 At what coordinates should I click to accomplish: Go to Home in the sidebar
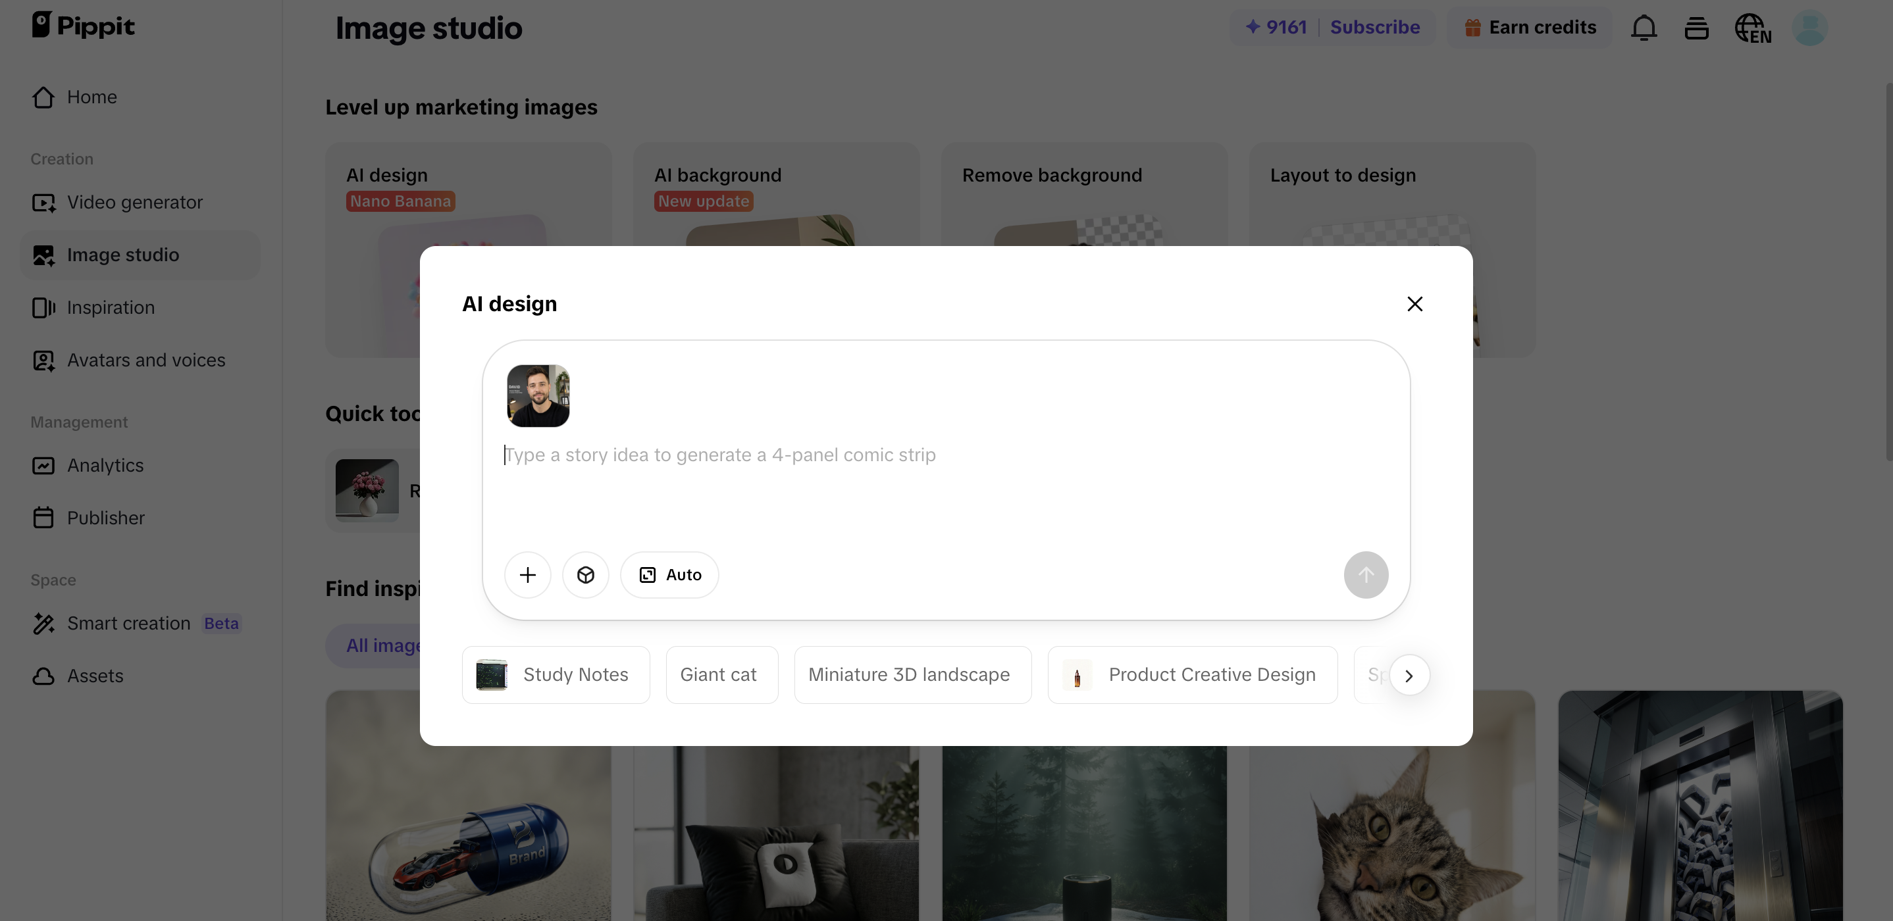[140, 97]
